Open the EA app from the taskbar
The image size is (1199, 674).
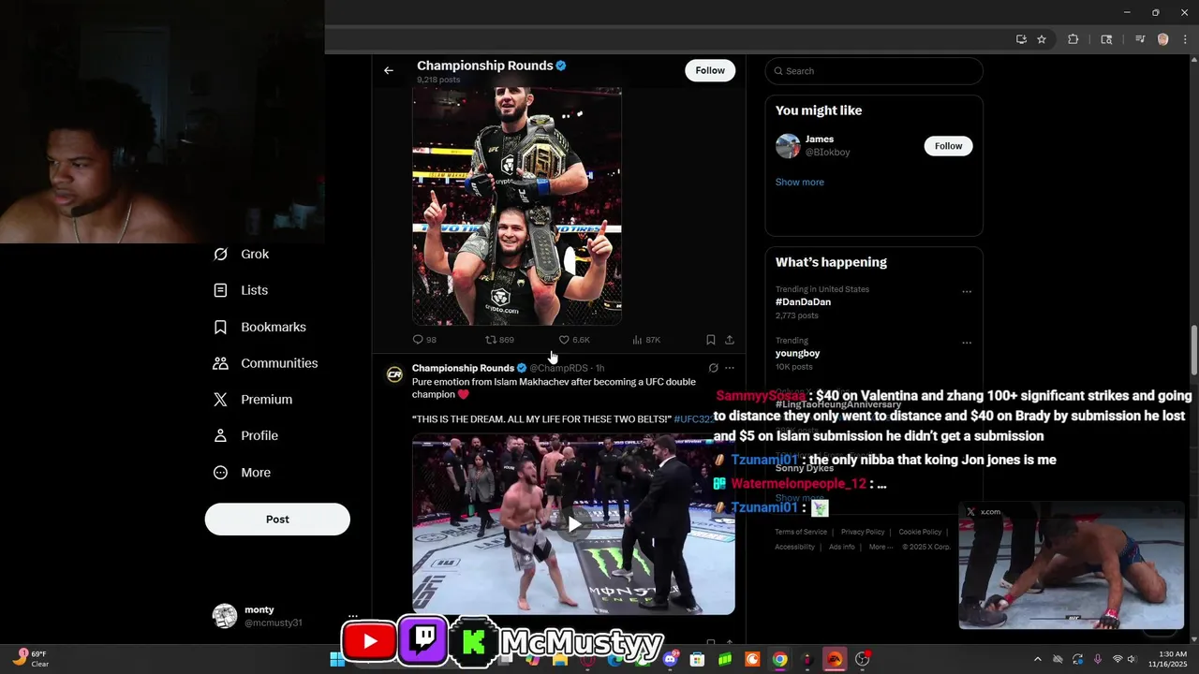[835, 659]
